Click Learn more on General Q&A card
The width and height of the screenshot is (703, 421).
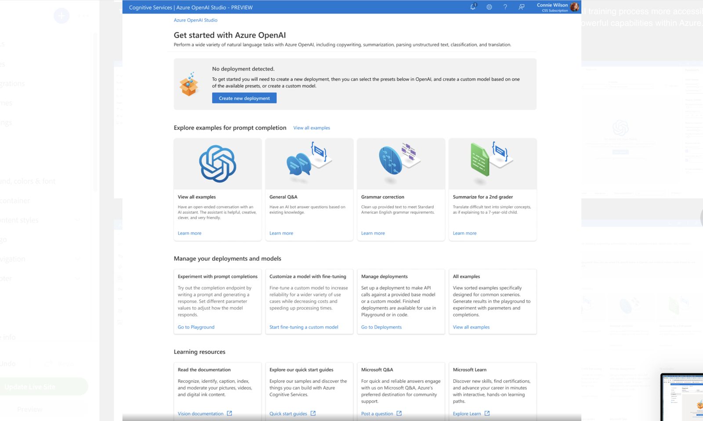pyautogui.click(x=281, y=233)
